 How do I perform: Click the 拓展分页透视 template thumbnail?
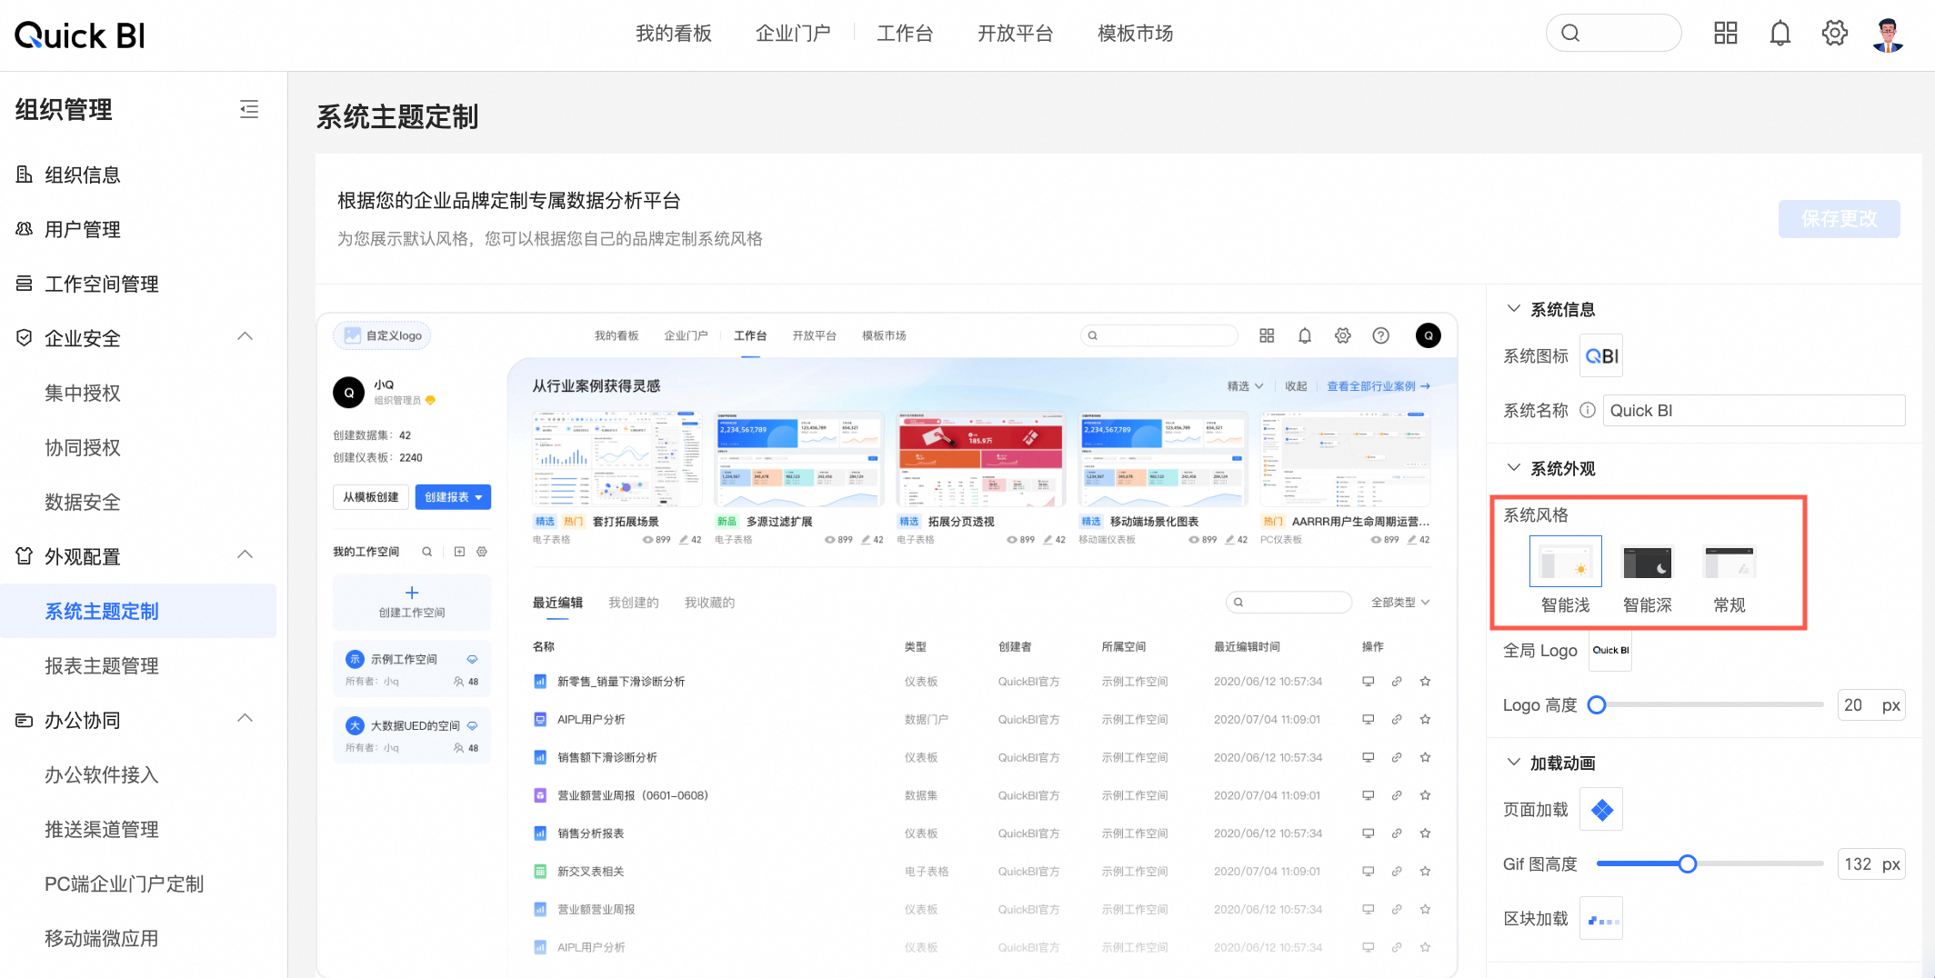click(980, 459)
